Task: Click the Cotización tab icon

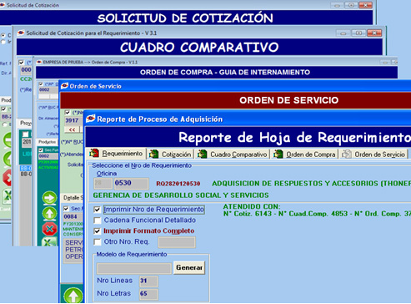Action: pyautogui.click(x=153, y=154)
